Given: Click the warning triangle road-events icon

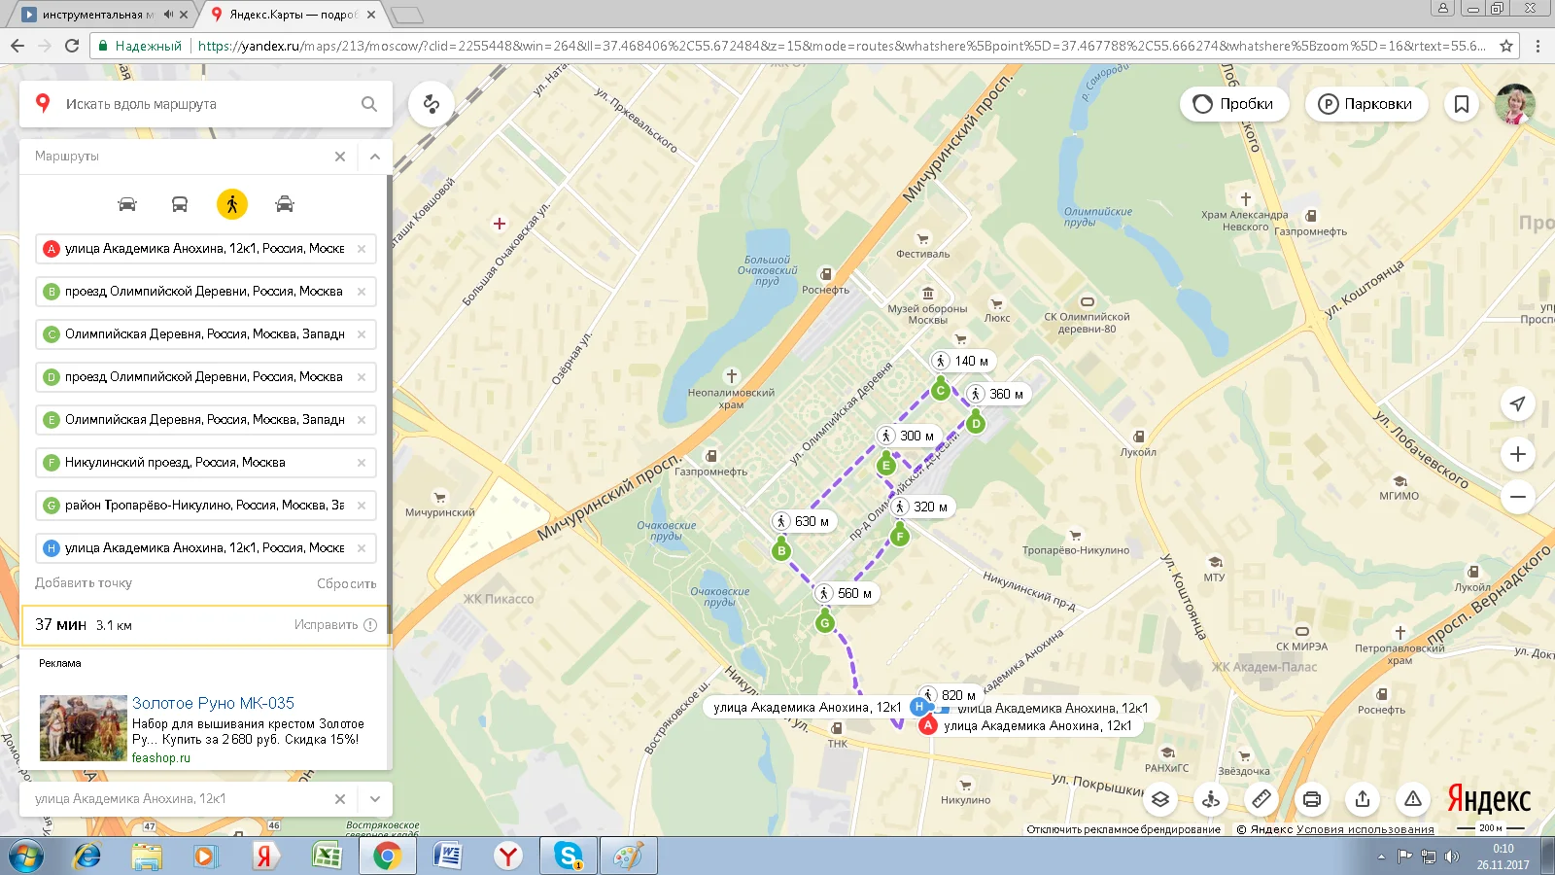Looking at the screenshot, I should (1413, 799).
